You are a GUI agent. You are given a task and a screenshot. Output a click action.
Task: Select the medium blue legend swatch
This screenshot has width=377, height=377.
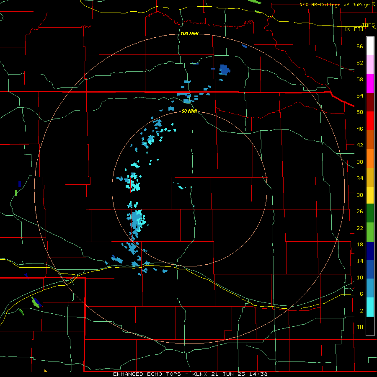[370, 269]
